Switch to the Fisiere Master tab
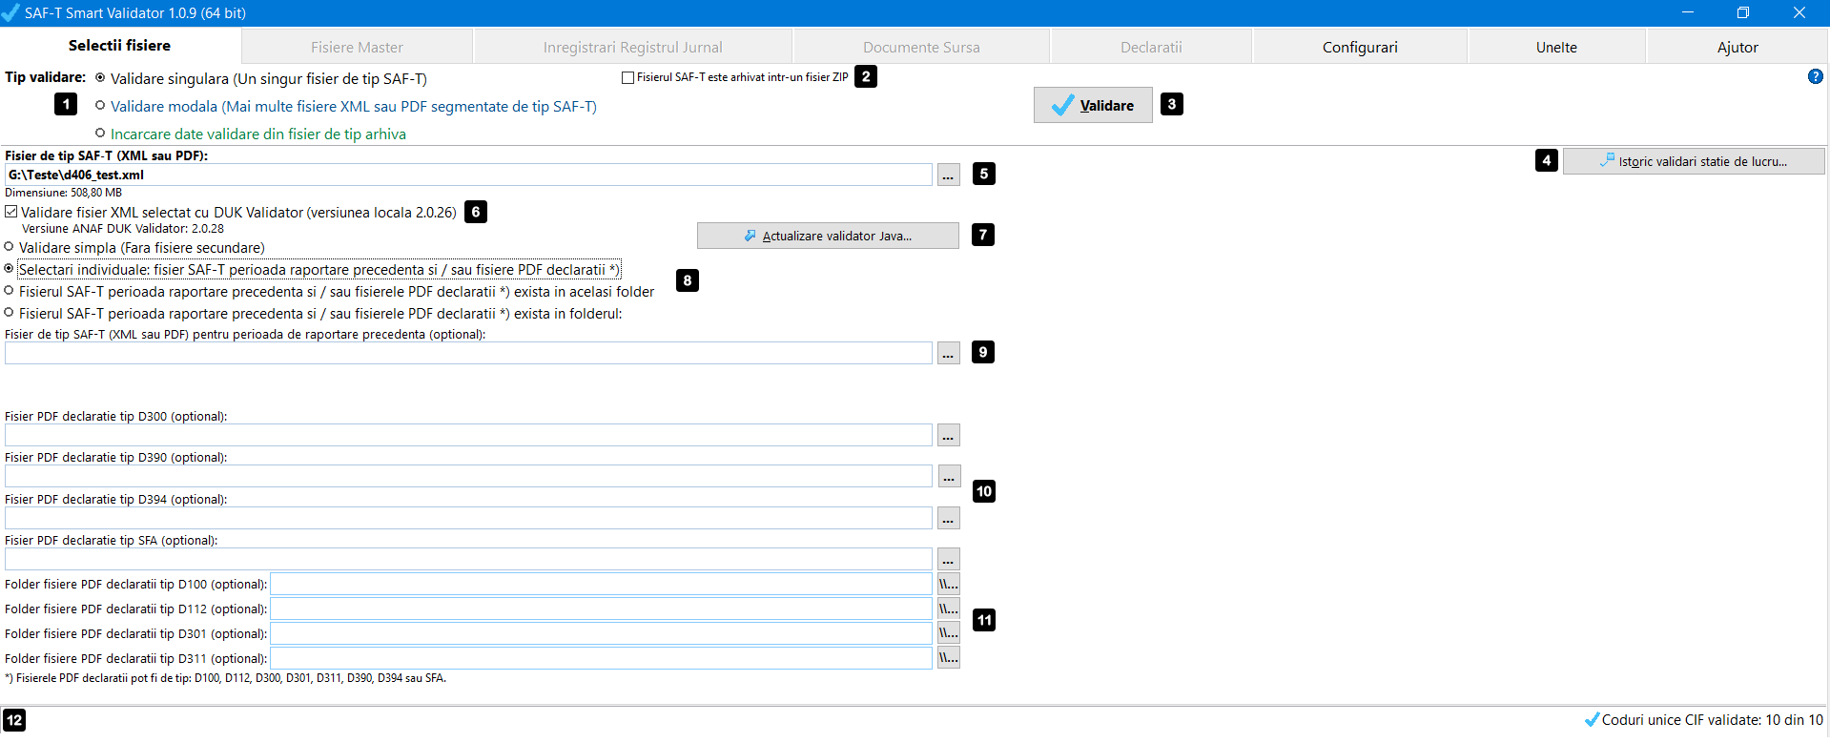 coord(357,48)
